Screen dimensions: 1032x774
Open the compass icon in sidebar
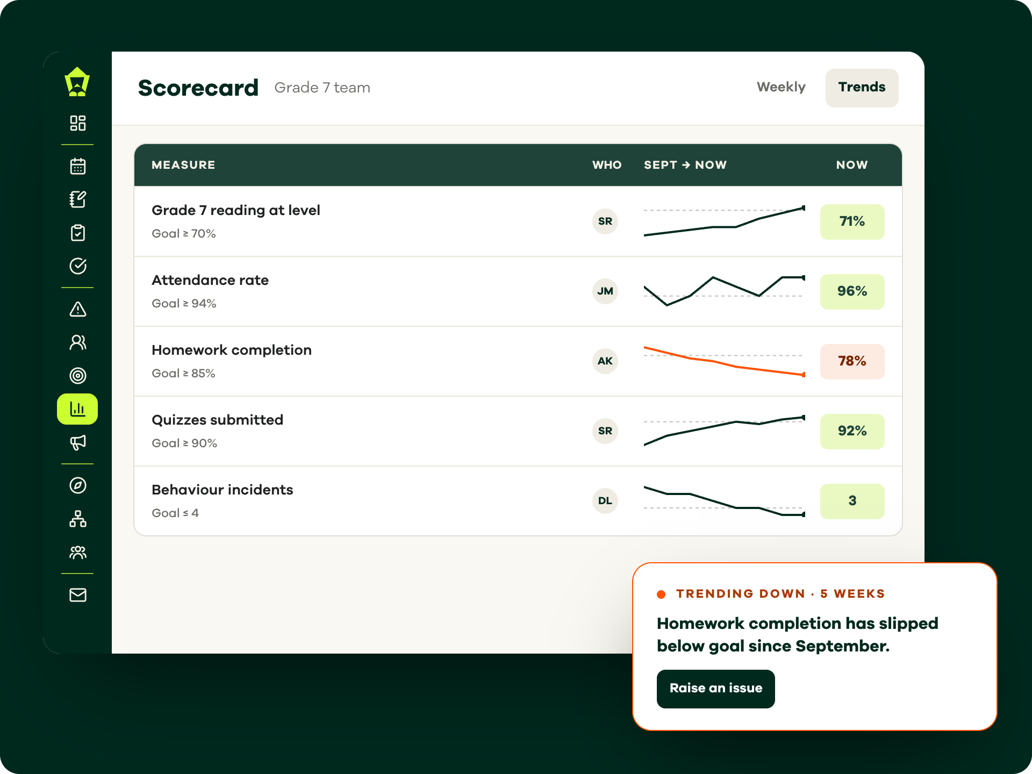(x=78, y=485)
